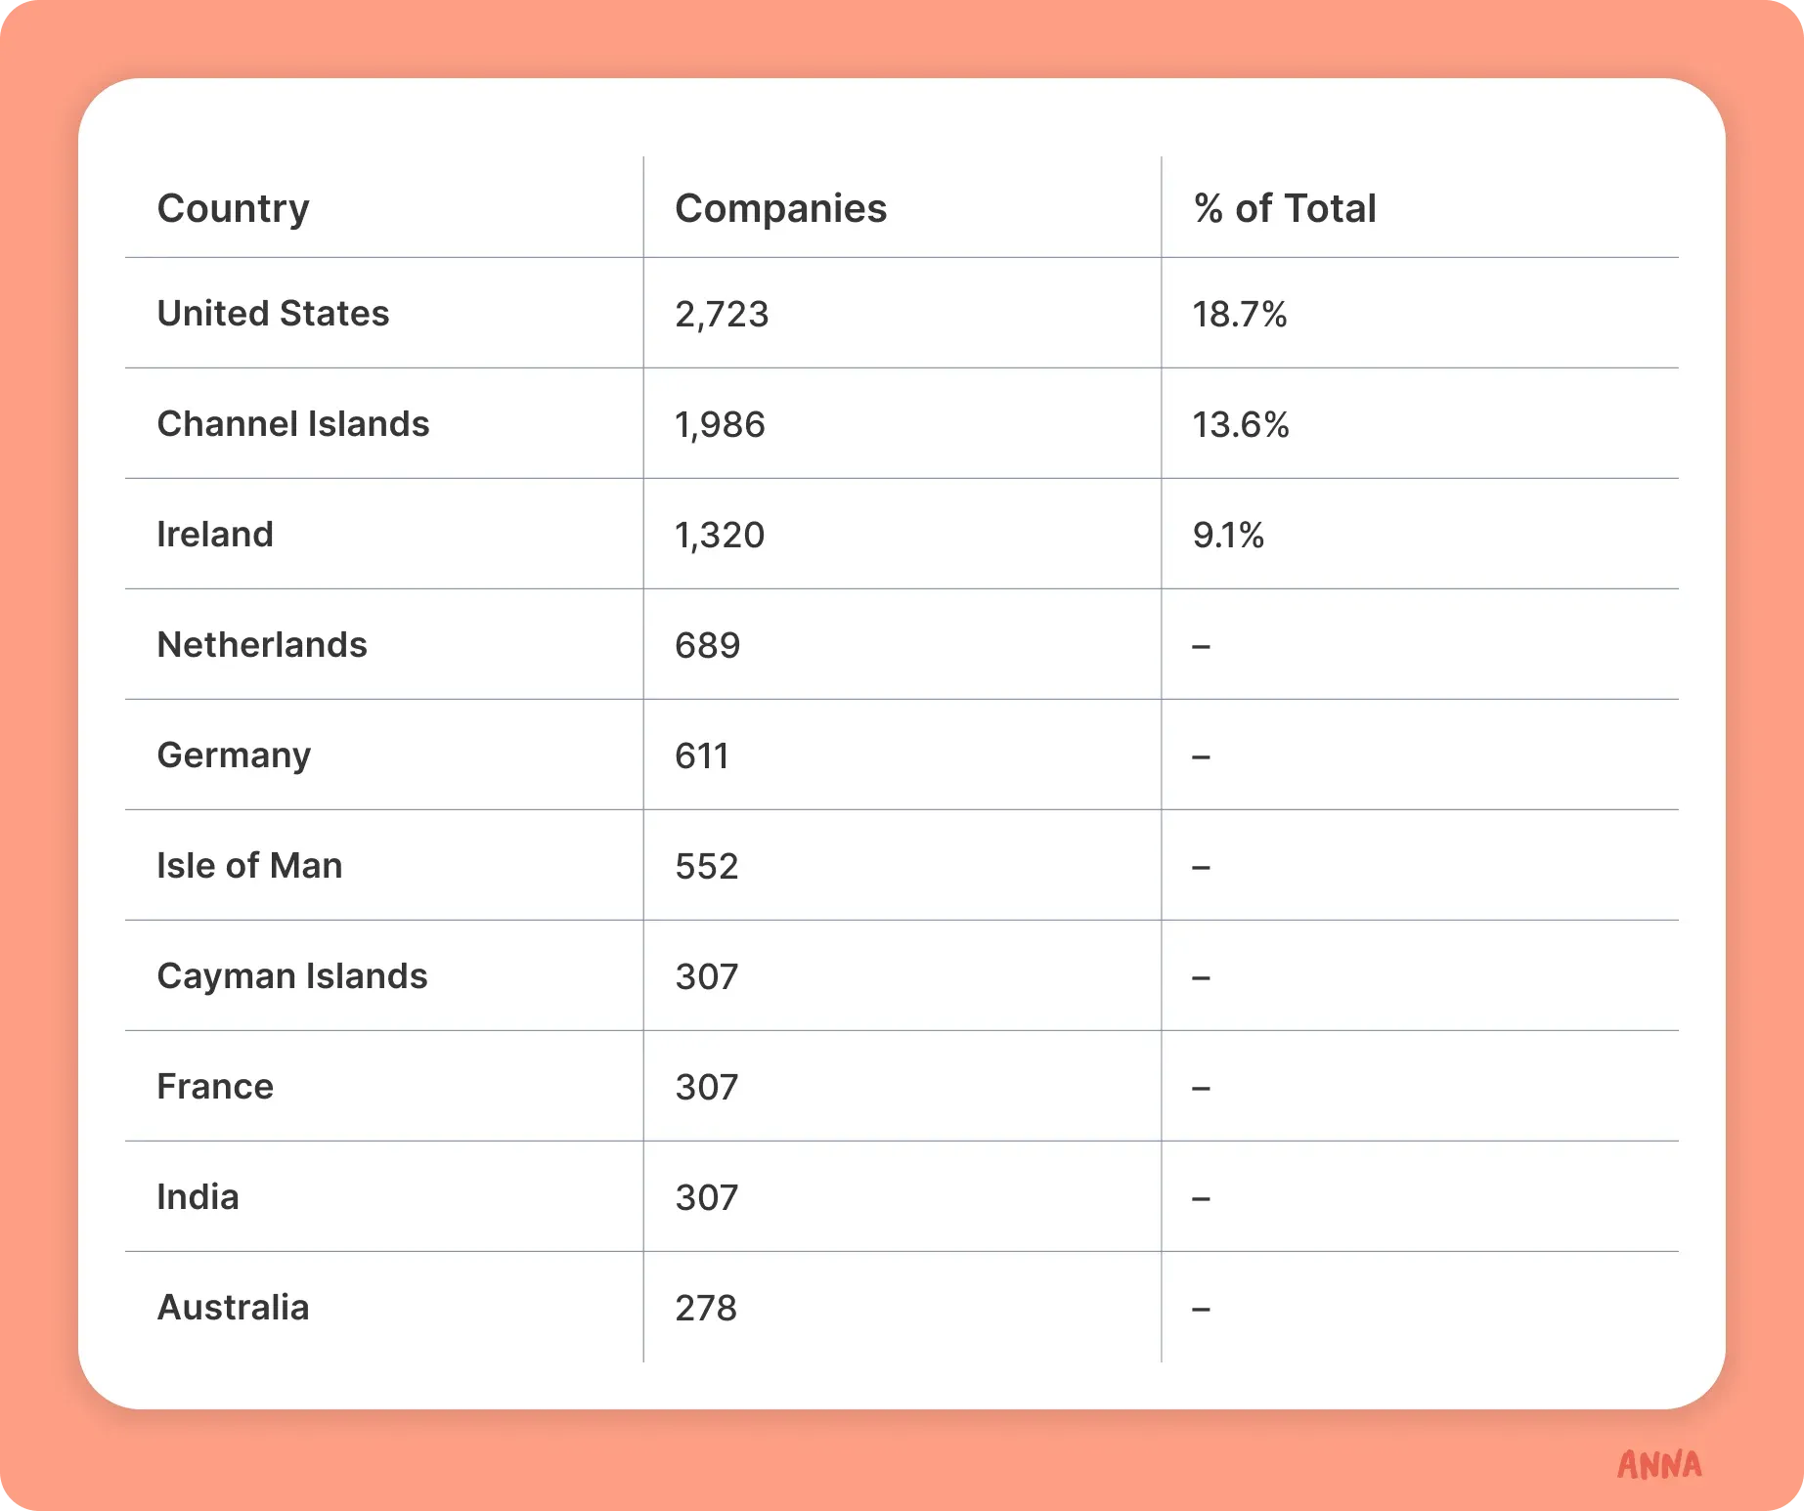Select the United States row label
1804x1511 pixels.
[x=273, y=314]
